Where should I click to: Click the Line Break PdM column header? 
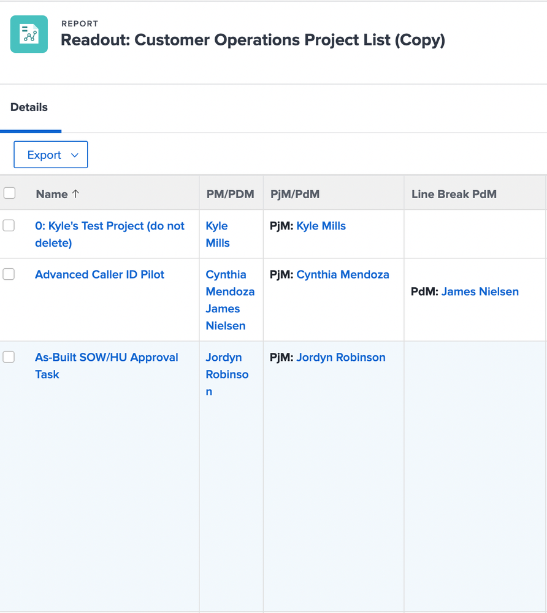pyautogui.click(x=454, y=194)
